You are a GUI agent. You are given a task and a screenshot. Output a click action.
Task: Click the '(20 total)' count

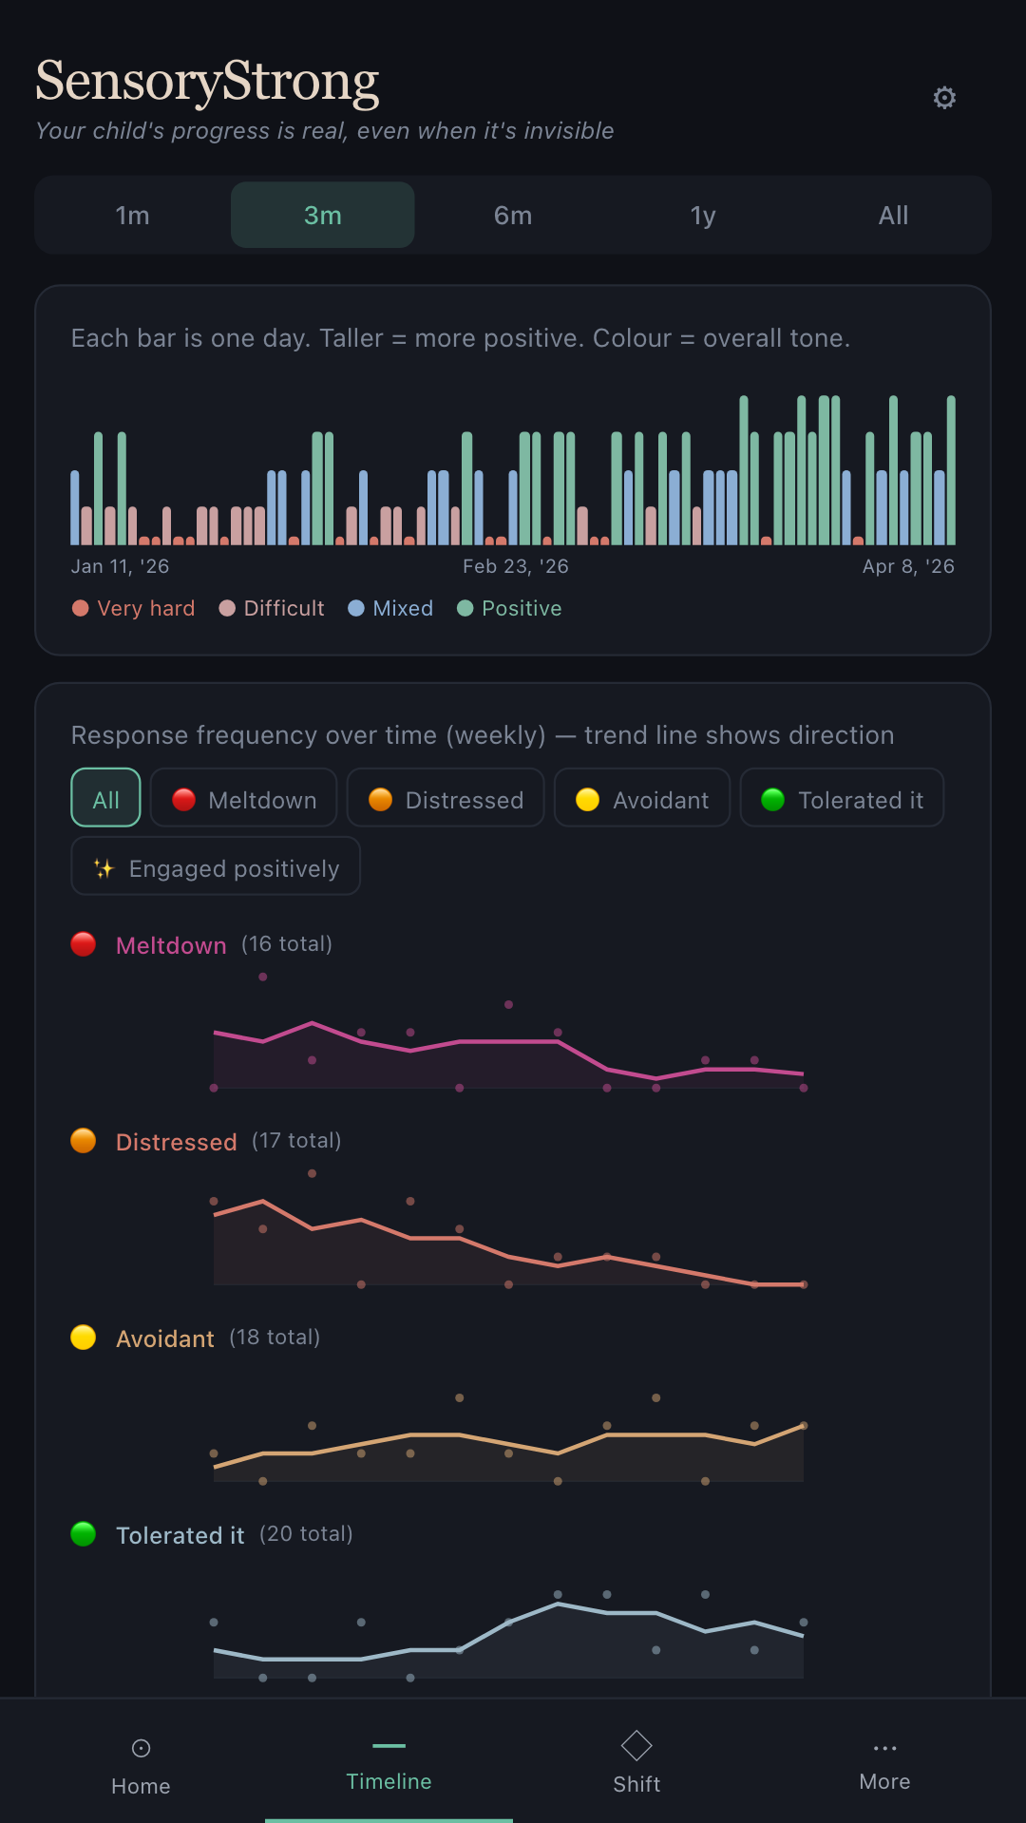306,1534
